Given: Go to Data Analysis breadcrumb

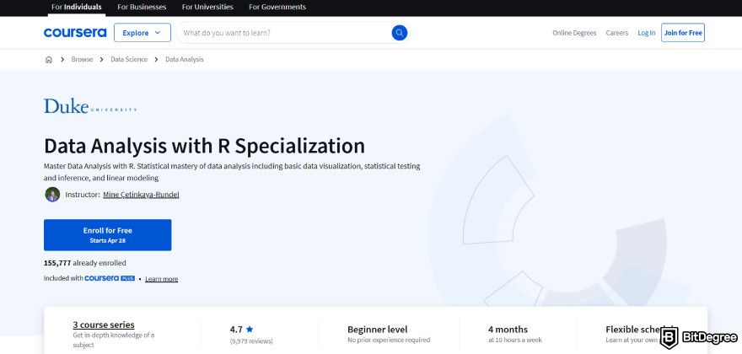Looking at the screenshot, I should pos(185,60).
